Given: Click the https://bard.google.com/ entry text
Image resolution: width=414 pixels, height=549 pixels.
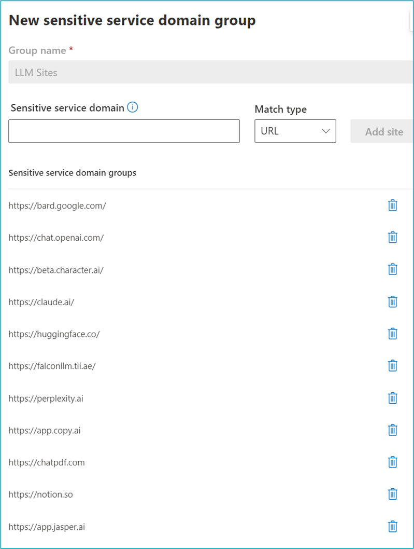Looking at the screenshot, I should point(57,205).
